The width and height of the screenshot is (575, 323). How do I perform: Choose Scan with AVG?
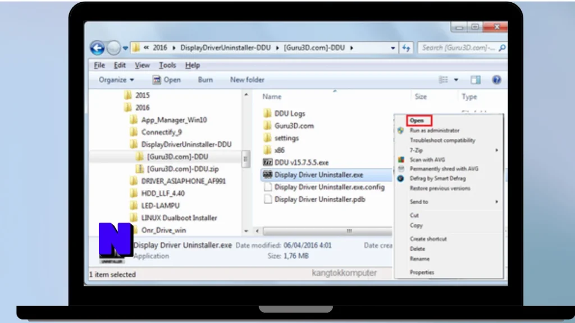[x=427, y=160]
